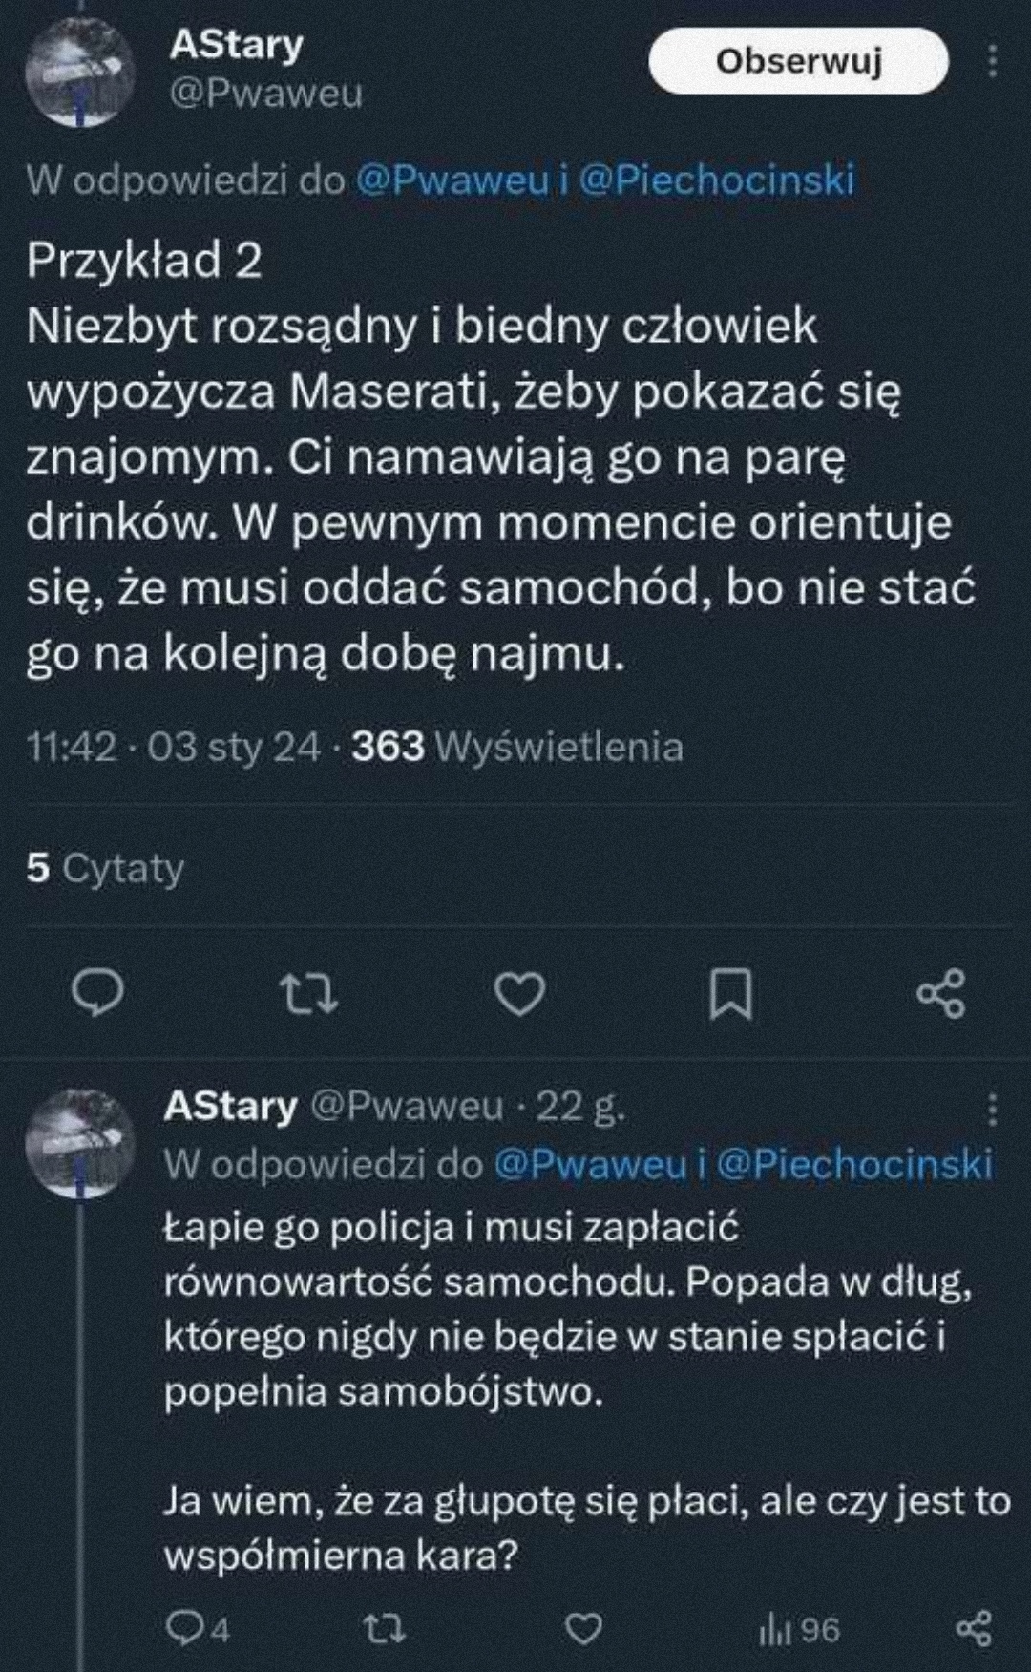Viewport: 1031px width, 1672px height.
Task: Retweet the reply about police
Action: [x=386, y=1628]
